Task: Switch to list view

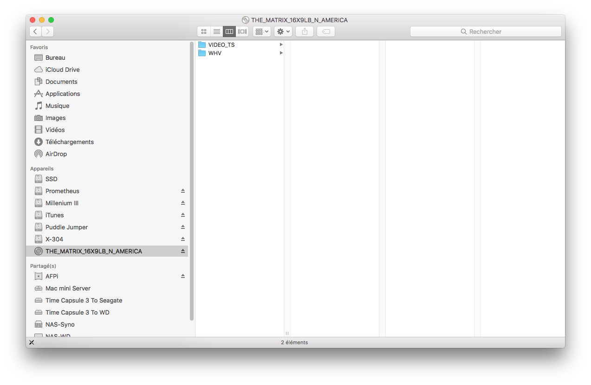Action: coord(216,32)
